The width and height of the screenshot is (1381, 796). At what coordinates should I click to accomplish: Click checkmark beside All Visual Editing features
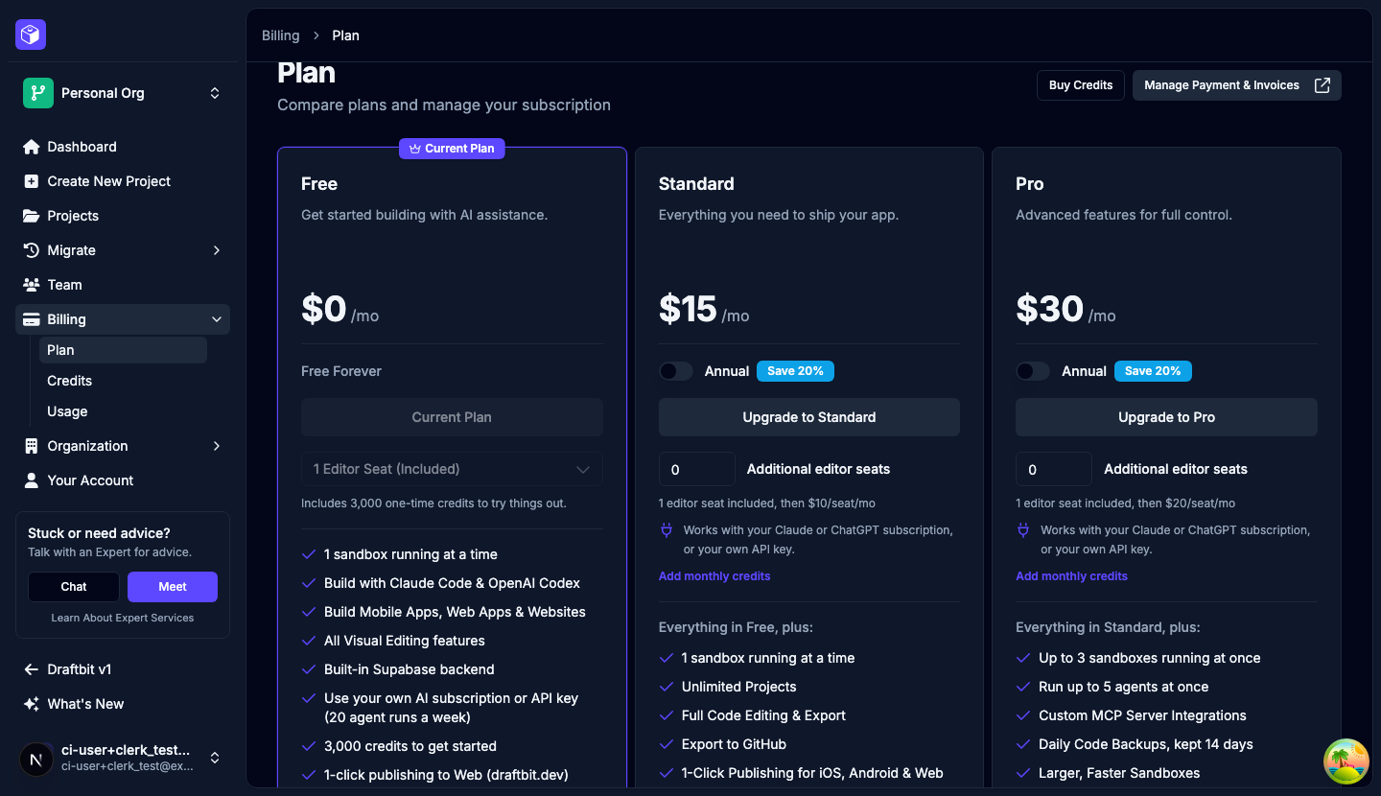tap(309, 641)
